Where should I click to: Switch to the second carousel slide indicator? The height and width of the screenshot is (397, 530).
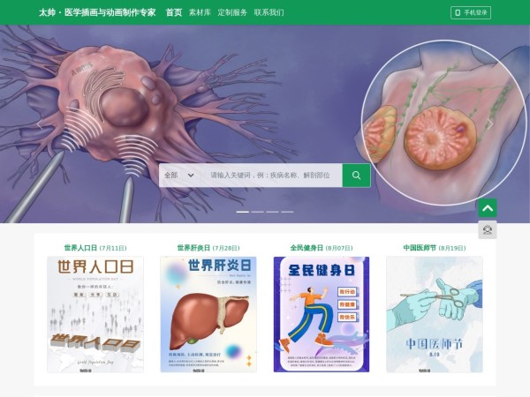[257, 212]
